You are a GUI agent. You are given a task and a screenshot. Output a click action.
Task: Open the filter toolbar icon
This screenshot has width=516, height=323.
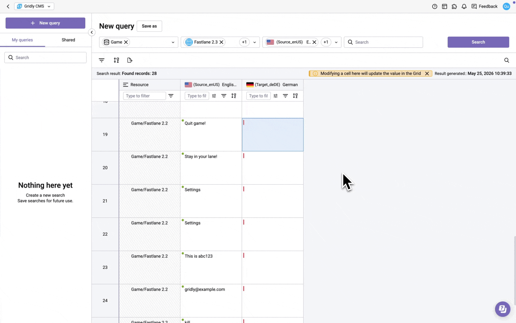coord(102,60)
